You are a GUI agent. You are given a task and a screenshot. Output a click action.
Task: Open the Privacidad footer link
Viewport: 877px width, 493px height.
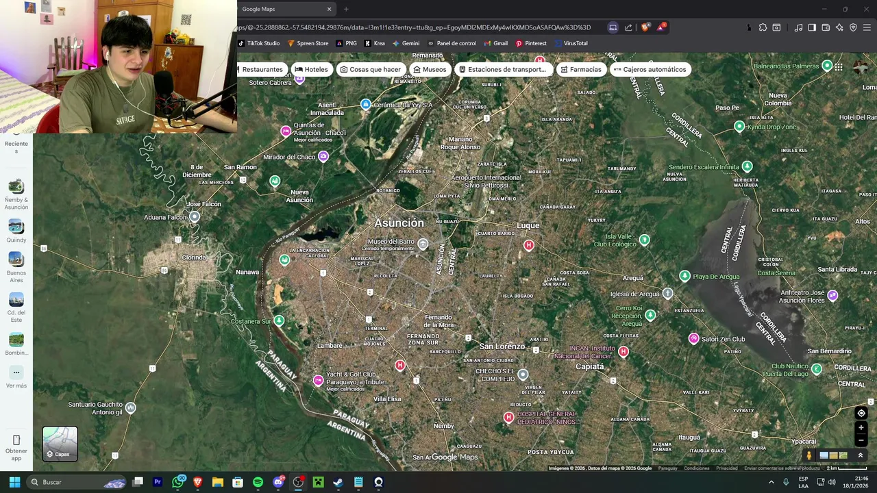727,468
